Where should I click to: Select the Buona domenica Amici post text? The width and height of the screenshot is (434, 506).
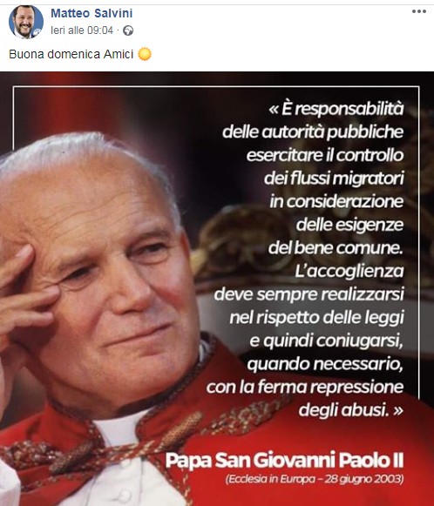pyautogui.click(x=71, y=54)
